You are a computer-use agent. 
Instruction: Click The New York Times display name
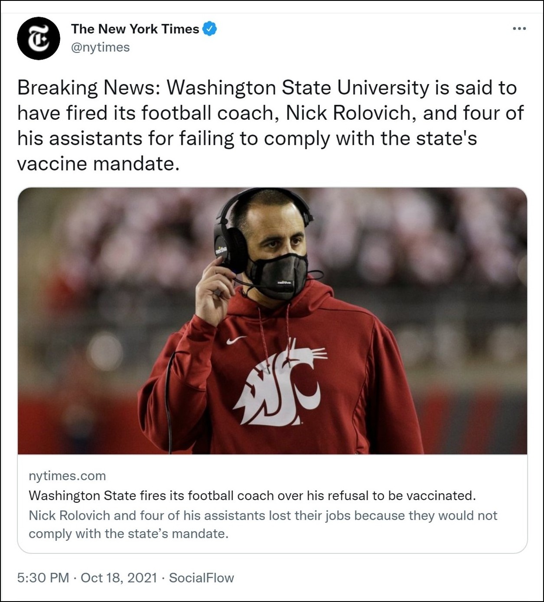[x=135, y=29]
